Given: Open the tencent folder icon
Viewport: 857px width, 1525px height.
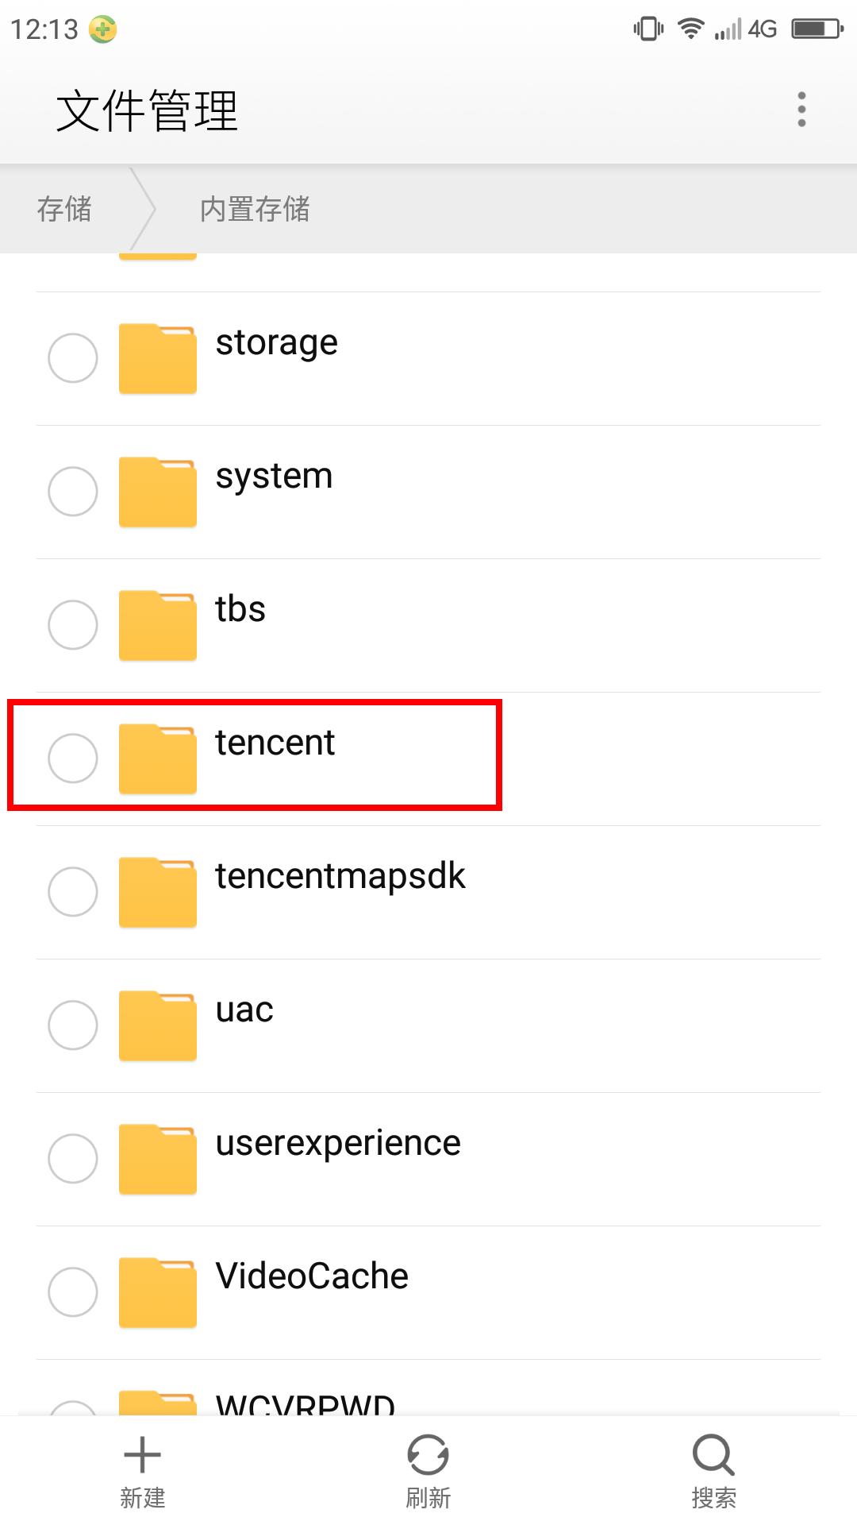Looking at the screenshot, I should 158,758.
